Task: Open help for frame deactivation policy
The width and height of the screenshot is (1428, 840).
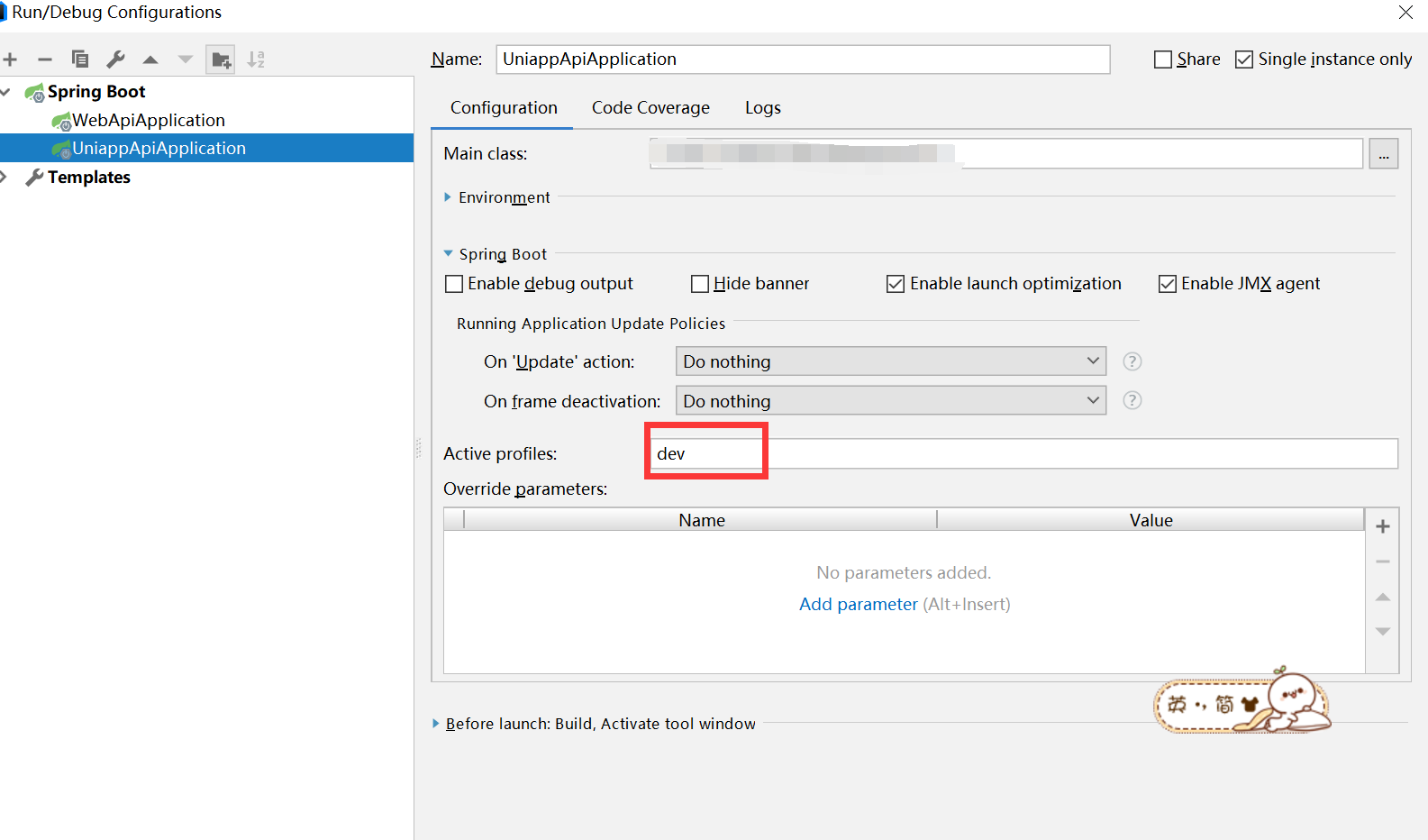Action: coord(1132,400)
